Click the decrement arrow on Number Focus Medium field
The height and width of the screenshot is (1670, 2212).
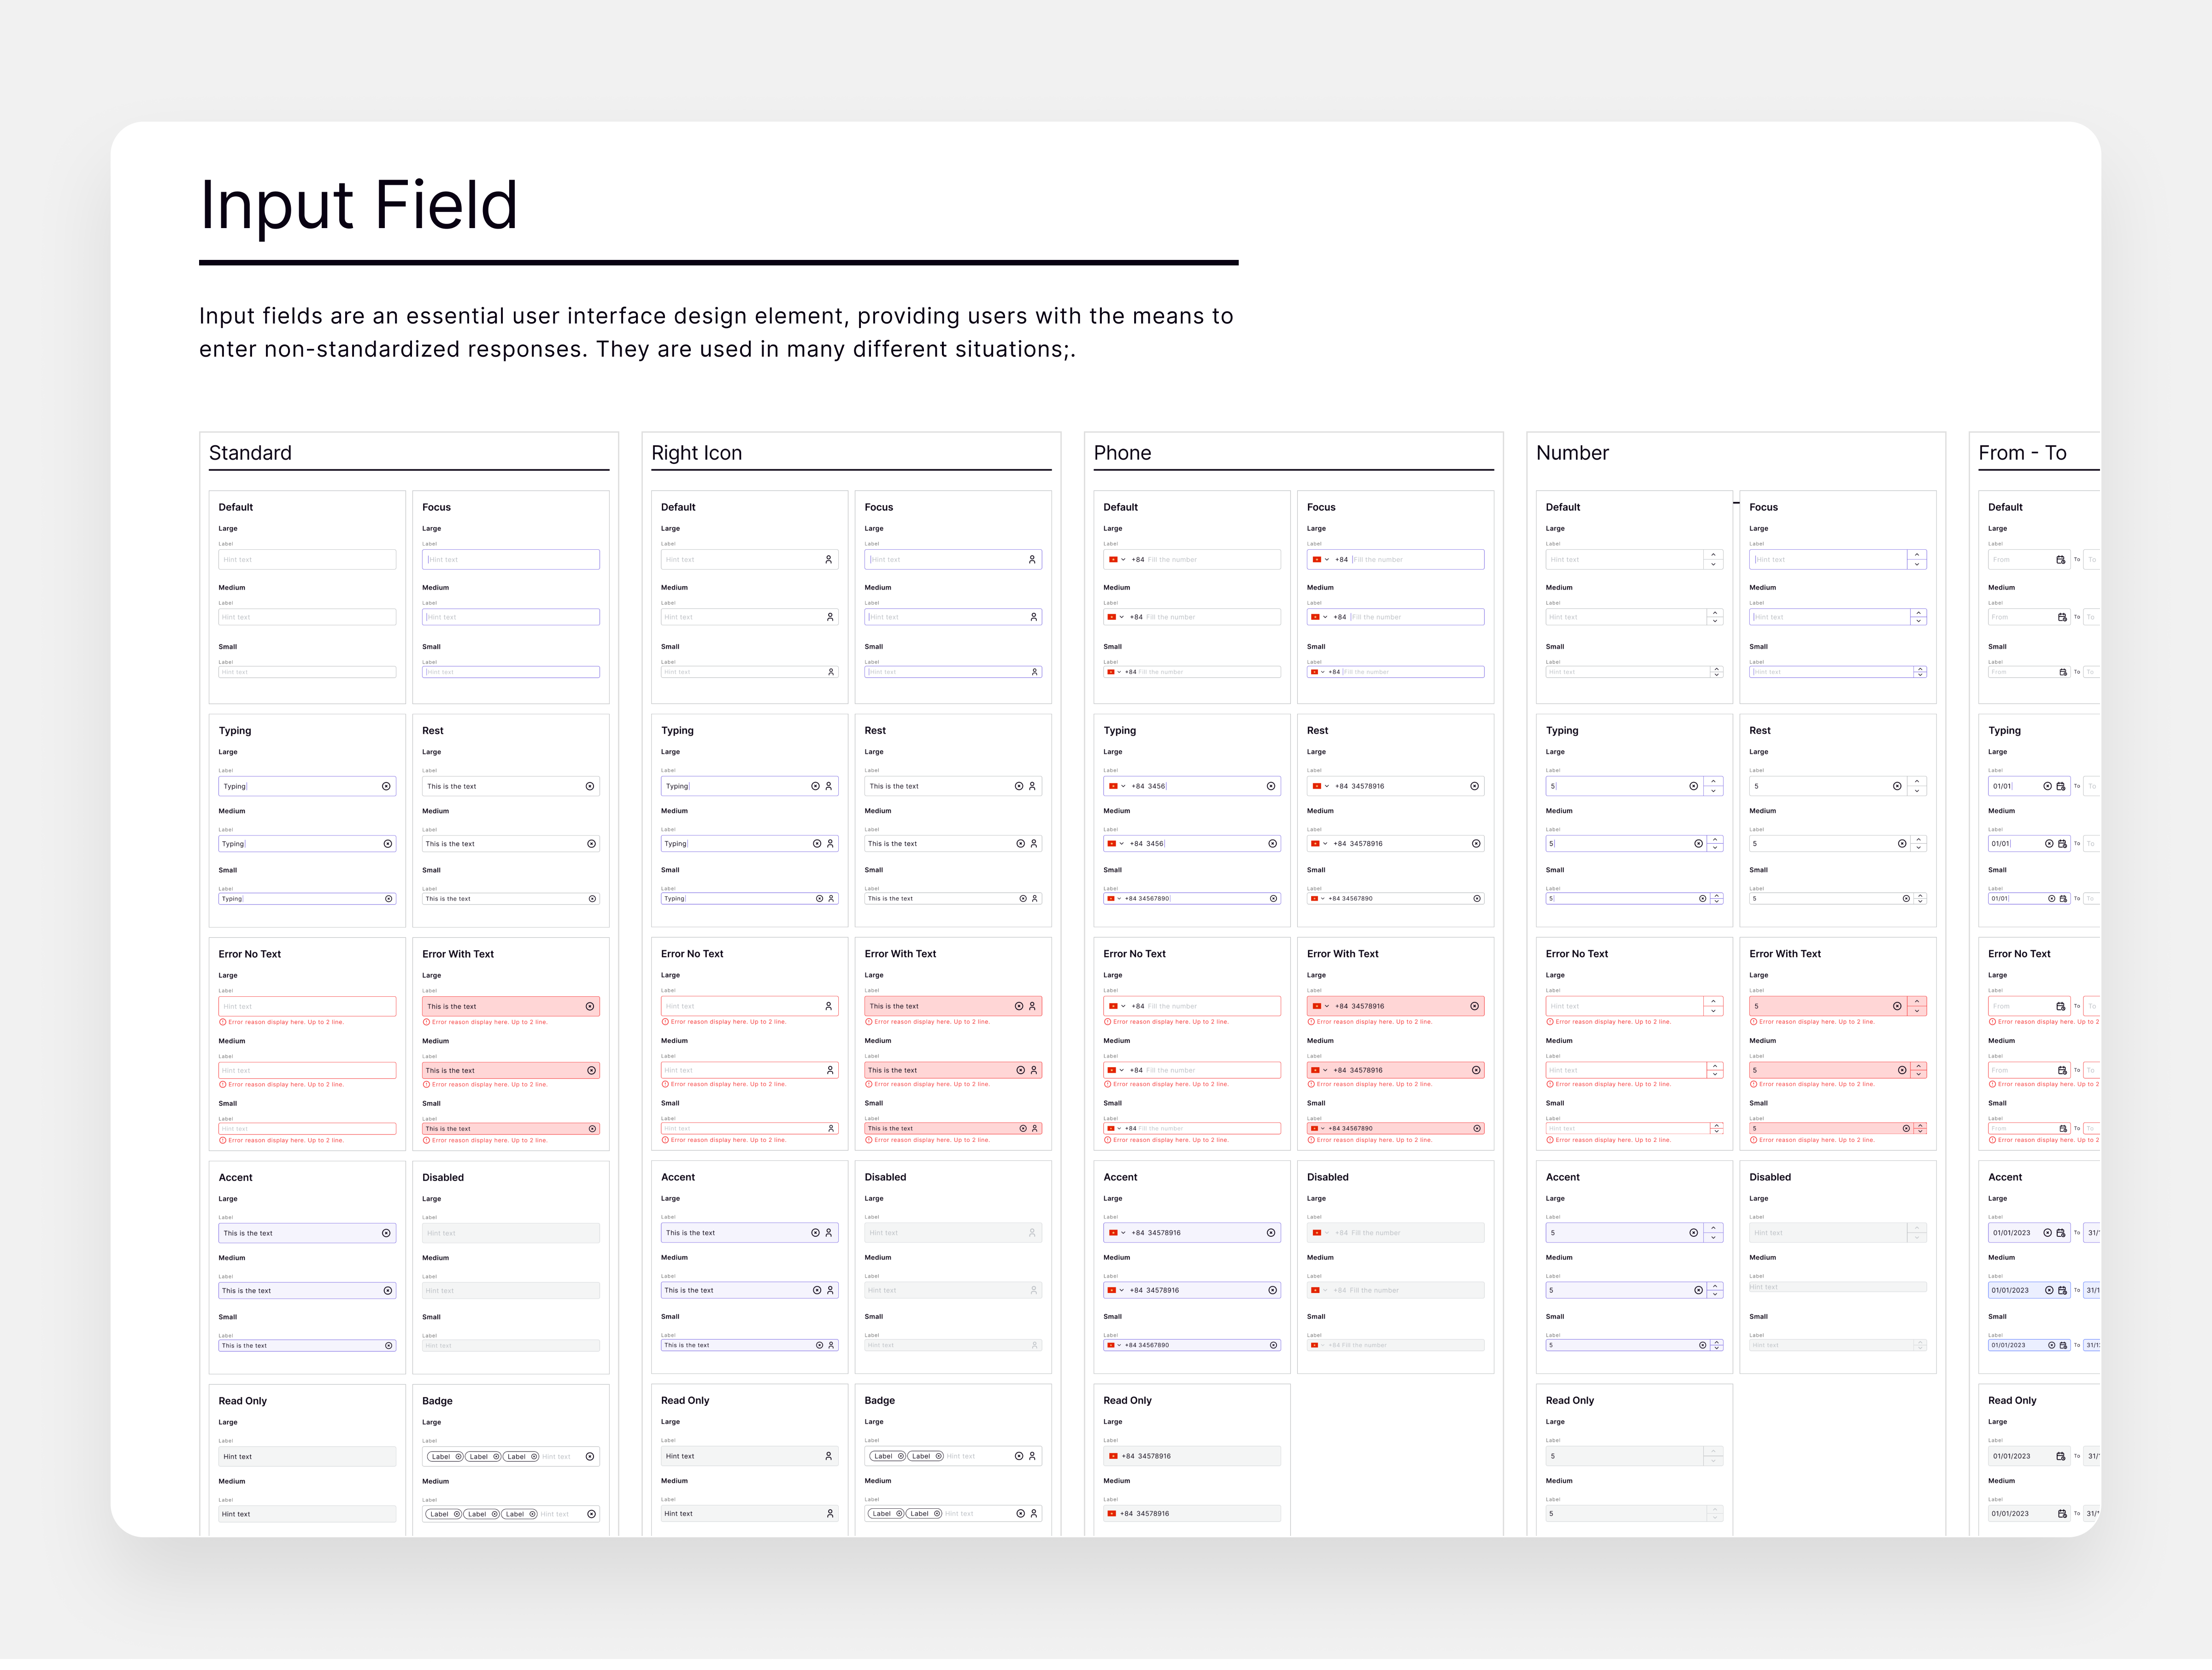click(x=1920, y=621)
